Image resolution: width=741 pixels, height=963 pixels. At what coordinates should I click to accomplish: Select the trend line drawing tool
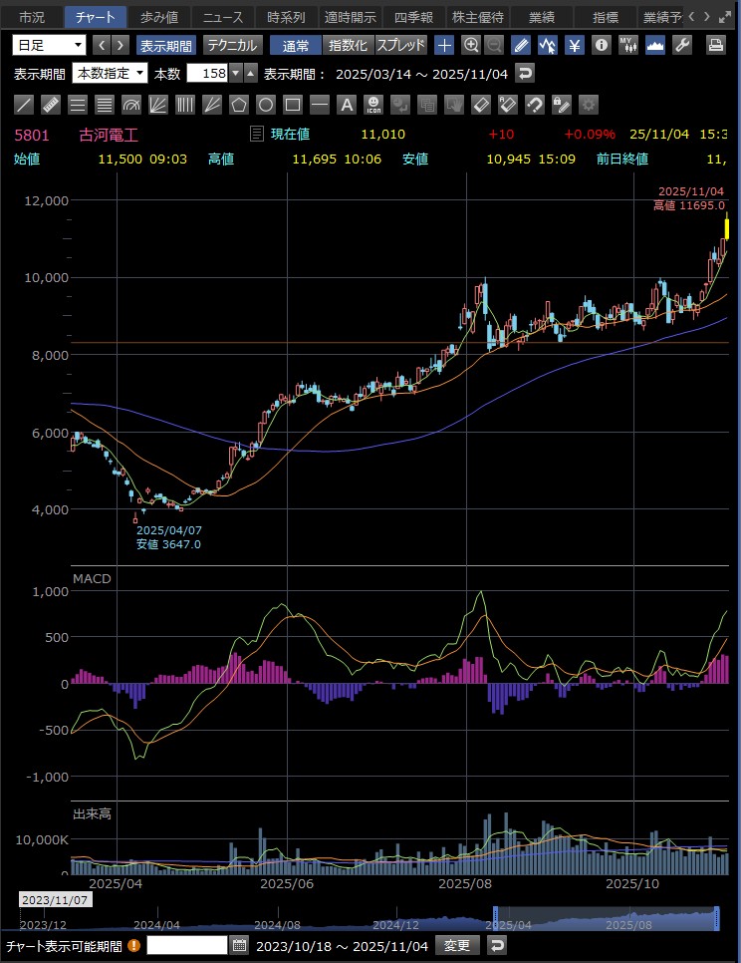pos(25,105)
